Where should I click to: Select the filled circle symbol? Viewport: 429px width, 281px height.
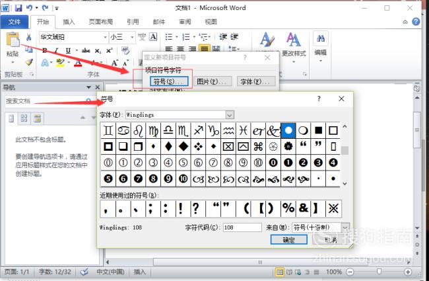tap(288, 130)
